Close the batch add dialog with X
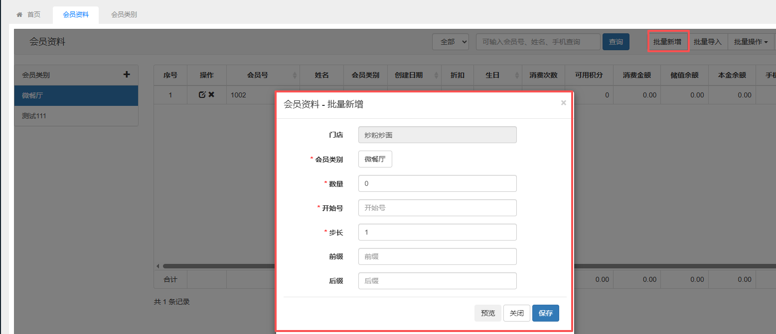This screenshot has height=334, width=776. (x=563, y=103)
